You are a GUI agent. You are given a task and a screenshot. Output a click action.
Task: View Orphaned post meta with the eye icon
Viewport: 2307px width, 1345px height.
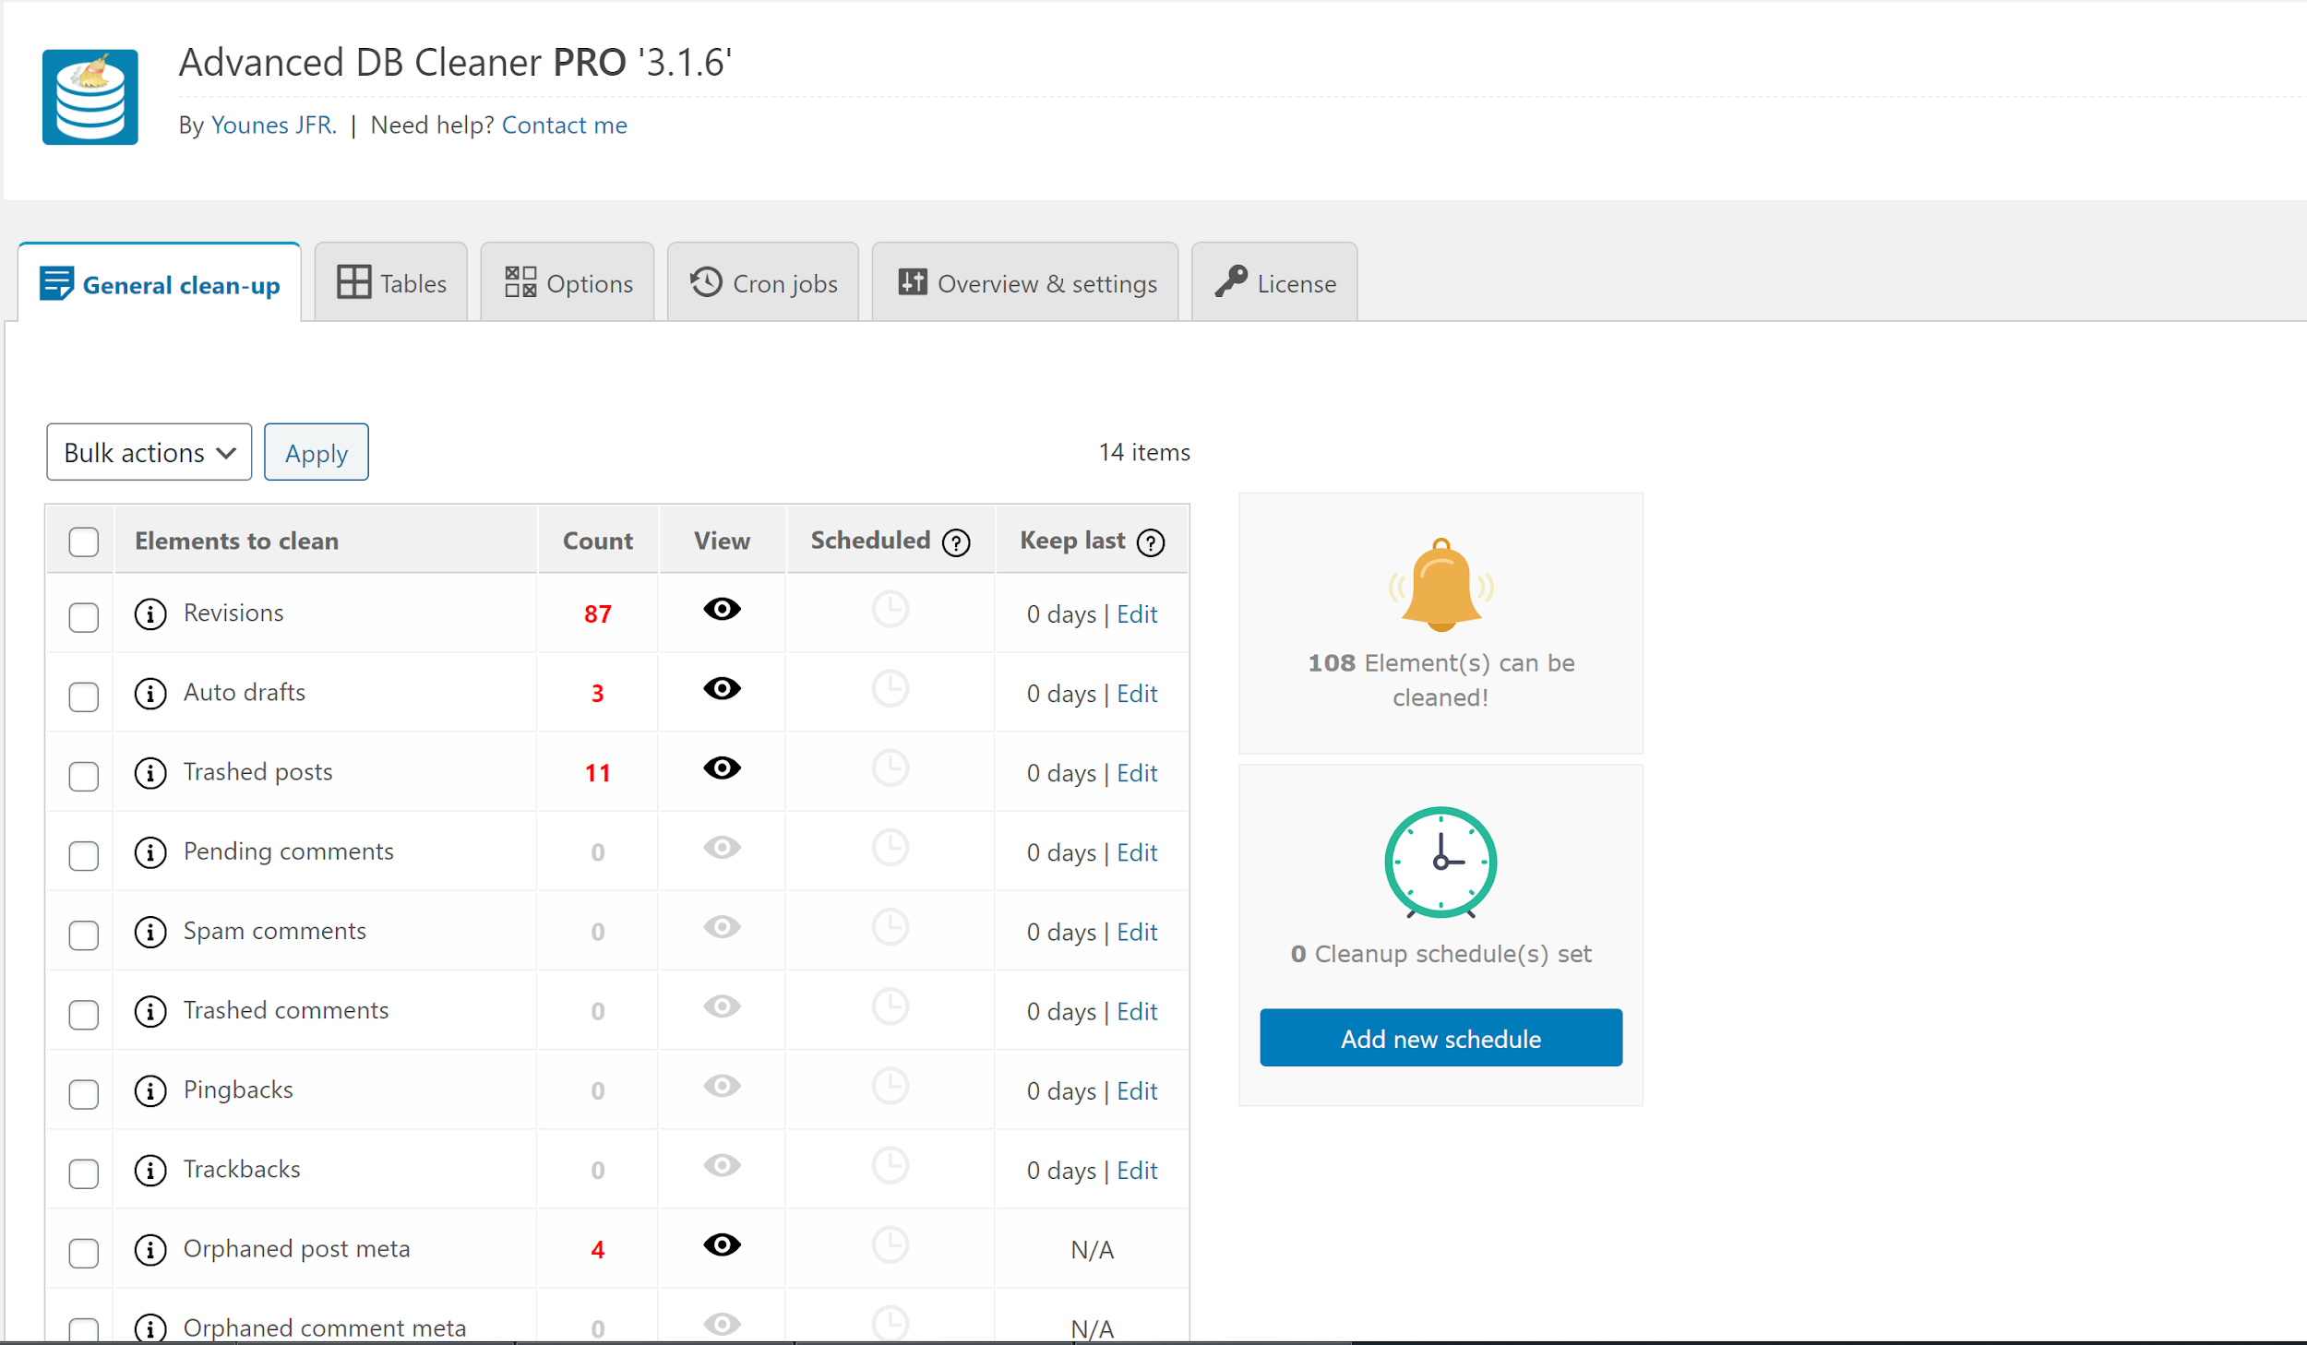pos(722,1245)
